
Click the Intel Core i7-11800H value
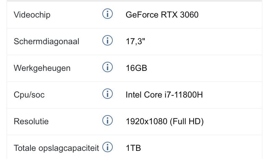[164, 95]
